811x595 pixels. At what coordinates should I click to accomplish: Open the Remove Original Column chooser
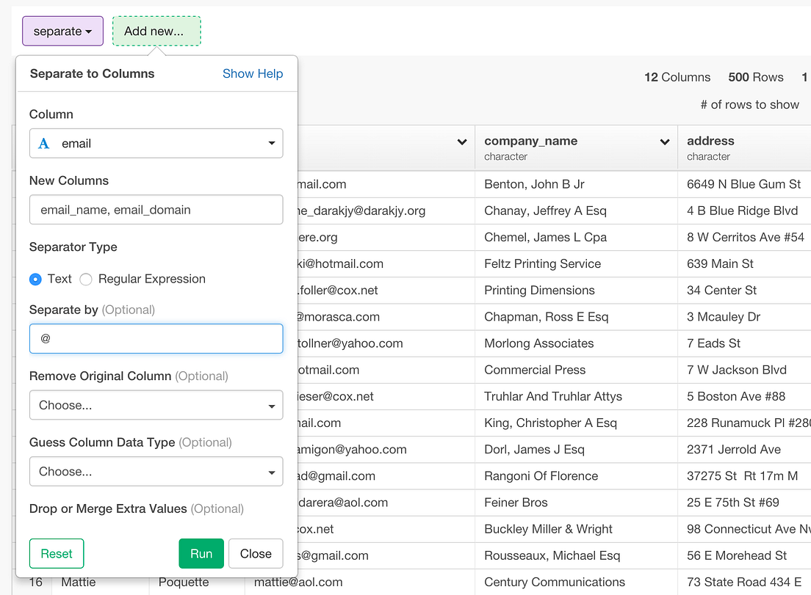(156, 405)
